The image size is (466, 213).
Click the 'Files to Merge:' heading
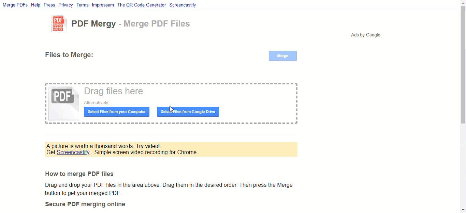pyautogui.click(x=69, y=55)
